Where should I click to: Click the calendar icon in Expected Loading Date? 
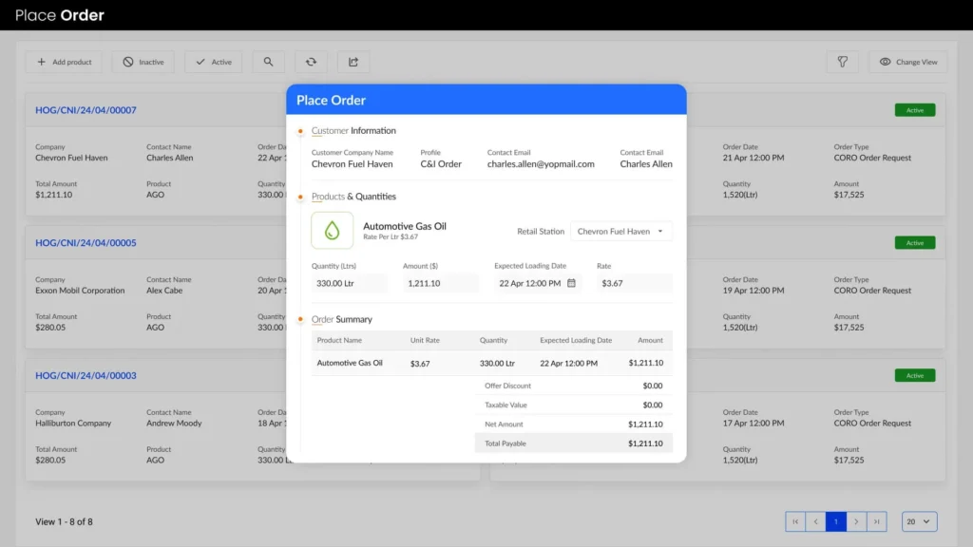pyautogui.click(x=571, y=283)
